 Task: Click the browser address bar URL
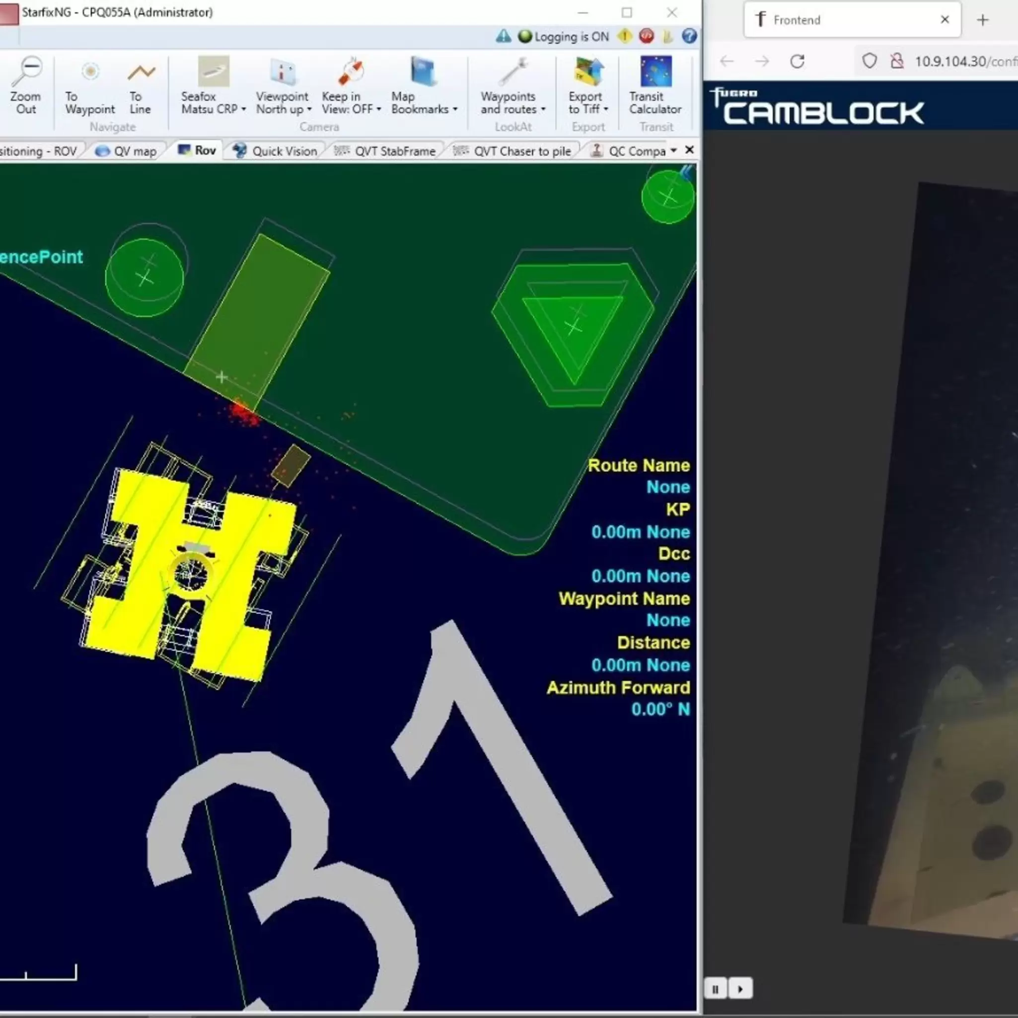point(965,62)
